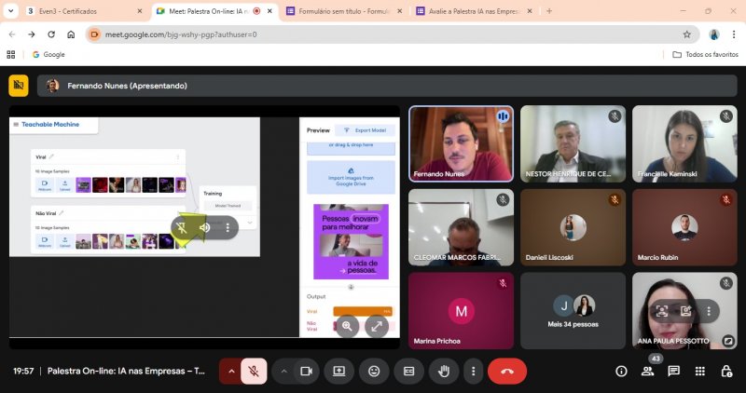Leave the call with red hang-up button
This screenshot has height=393, width=746.
pyautogui.click(x=506, y=371)
